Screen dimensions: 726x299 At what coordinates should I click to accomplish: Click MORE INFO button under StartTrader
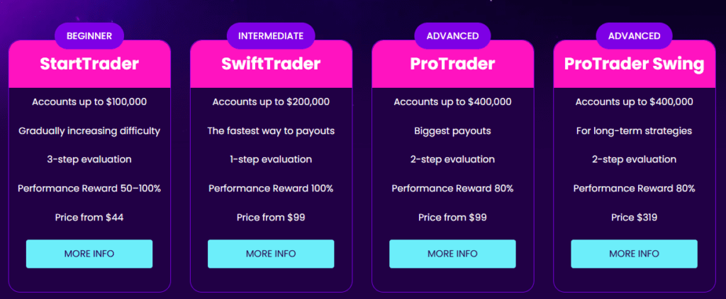(x=89, y=254)
